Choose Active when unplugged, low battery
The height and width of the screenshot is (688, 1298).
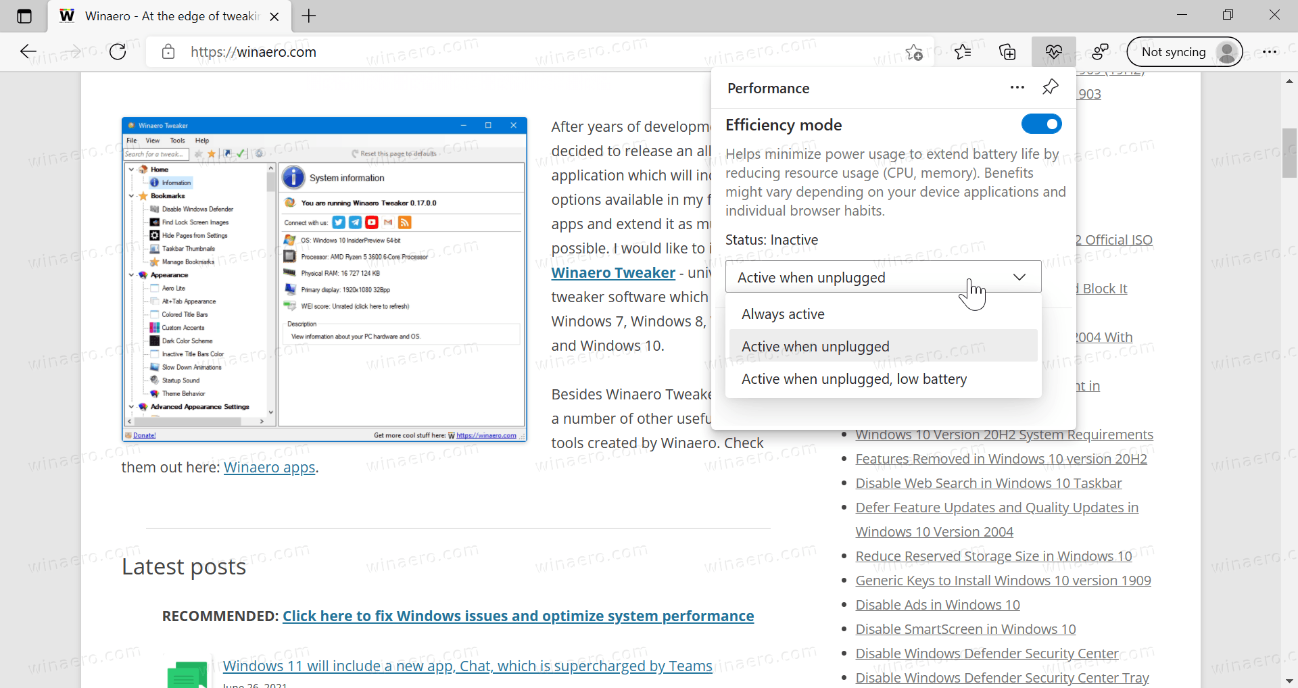tap(883, 379)
